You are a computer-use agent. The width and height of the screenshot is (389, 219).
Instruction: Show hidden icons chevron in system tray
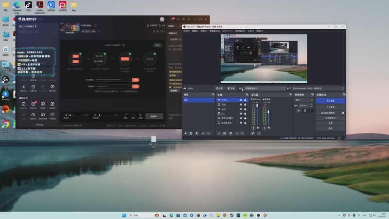[339, 215]
